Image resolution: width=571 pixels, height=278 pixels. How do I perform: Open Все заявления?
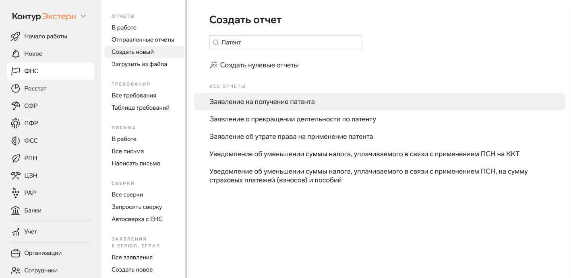coord(132,258)
